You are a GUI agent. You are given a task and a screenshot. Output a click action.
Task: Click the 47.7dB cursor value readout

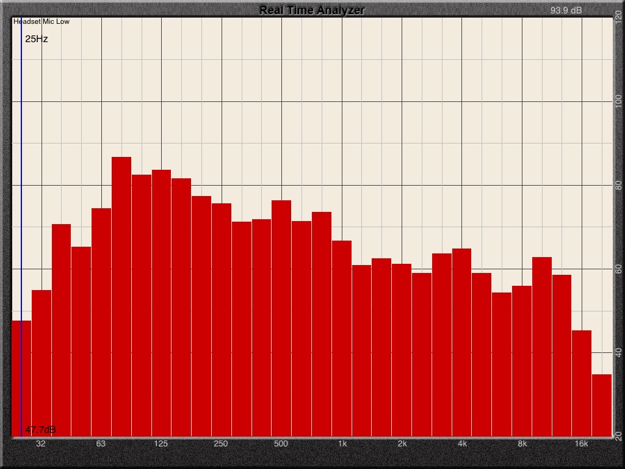40,430
